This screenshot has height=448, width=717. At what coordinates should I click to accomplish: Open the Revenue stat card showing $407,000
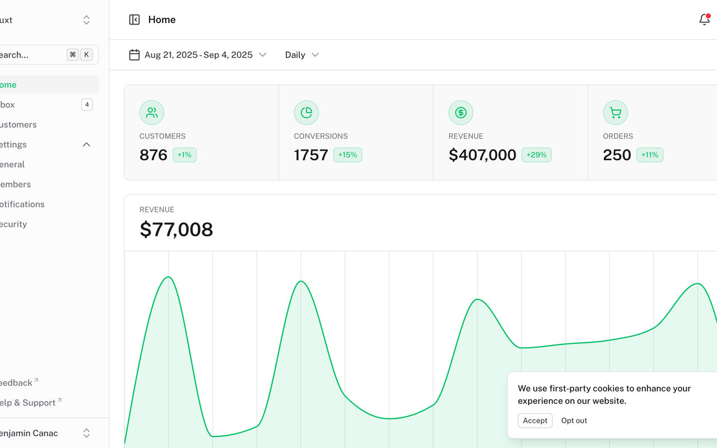[510, 133]
